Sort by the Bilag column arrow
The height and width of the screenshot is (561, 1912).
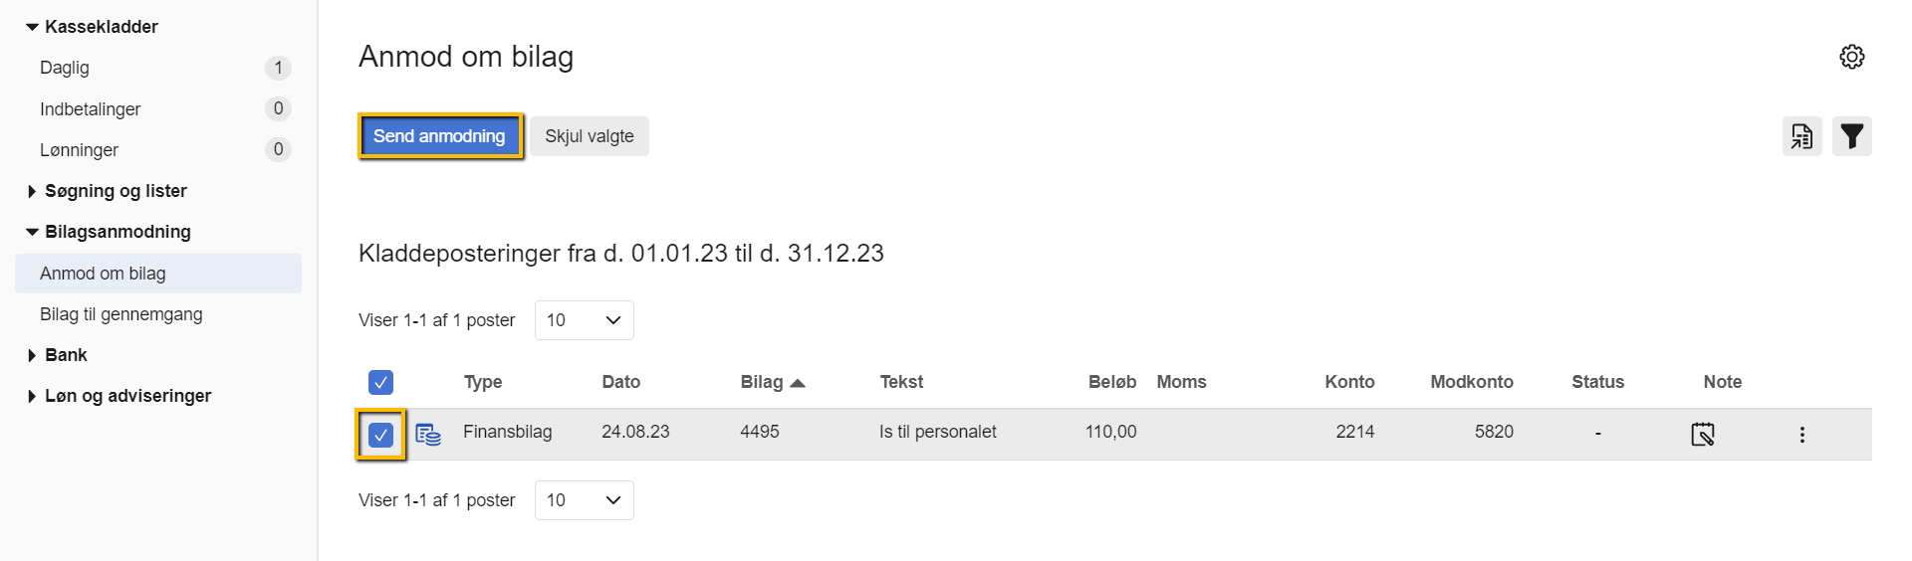[x=797, y=383]
